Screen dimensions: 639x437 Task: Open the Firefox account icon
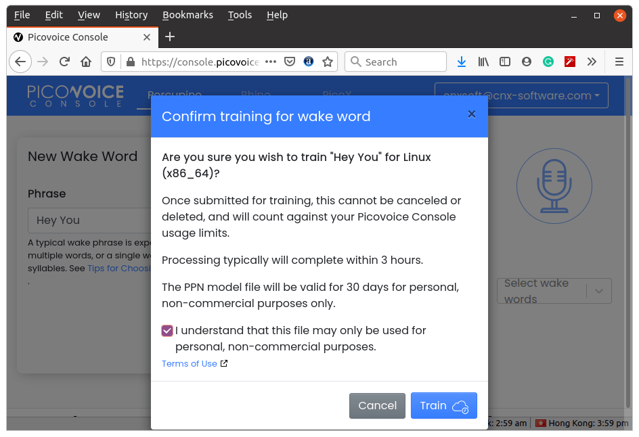[527, 62]
